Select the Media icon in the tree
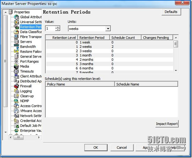This screenshot has height=158, width=192. (x=16, y=66)
